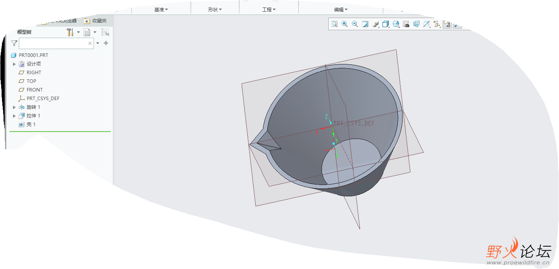The height and width of the screenshot is (269, 559).
Task: Click the 旋转 1 revolve feature icon
Action: click(22, 107)
